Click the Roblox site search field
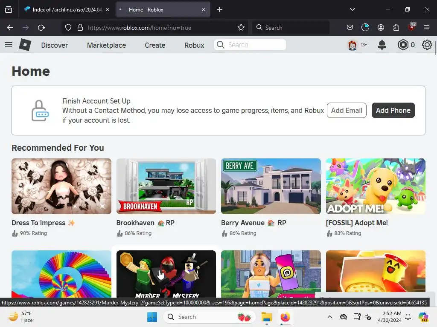437x327 pixels. coord(250,45)
